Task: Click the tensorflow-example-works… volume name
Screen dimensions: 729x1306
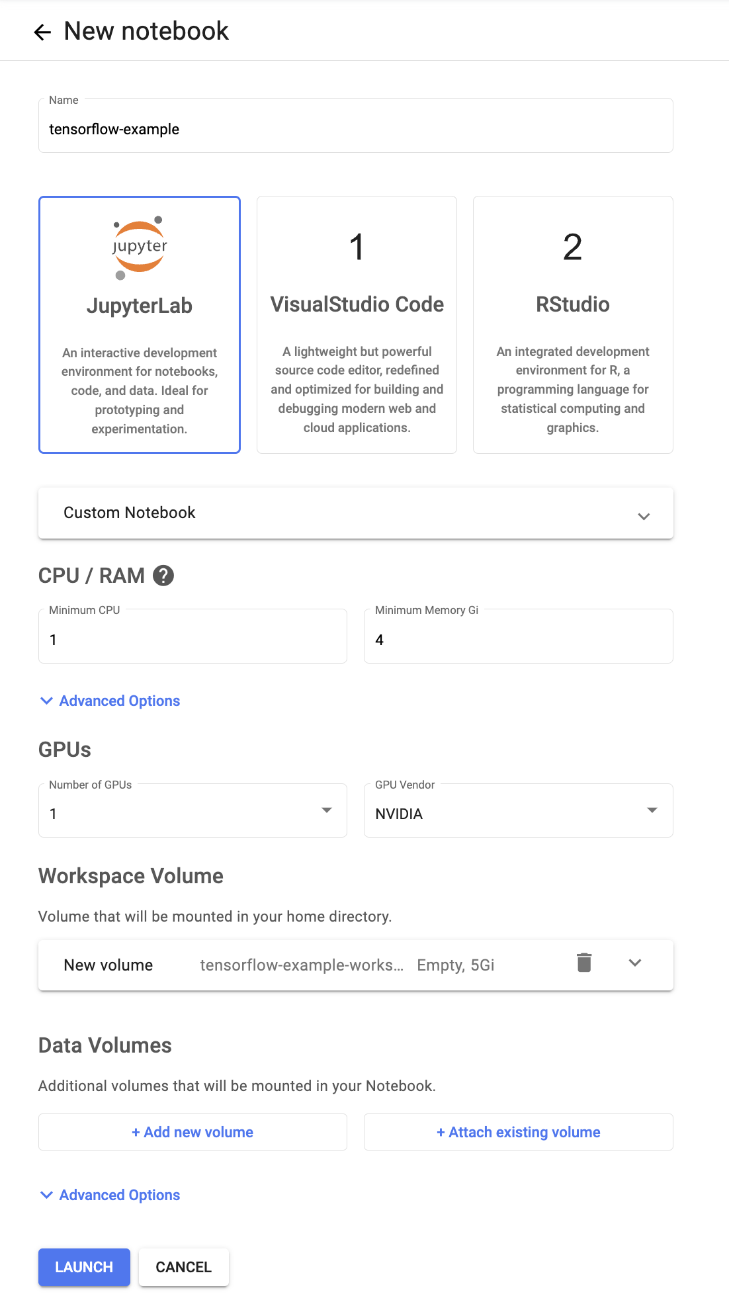Action: click(x=302, y=965)
